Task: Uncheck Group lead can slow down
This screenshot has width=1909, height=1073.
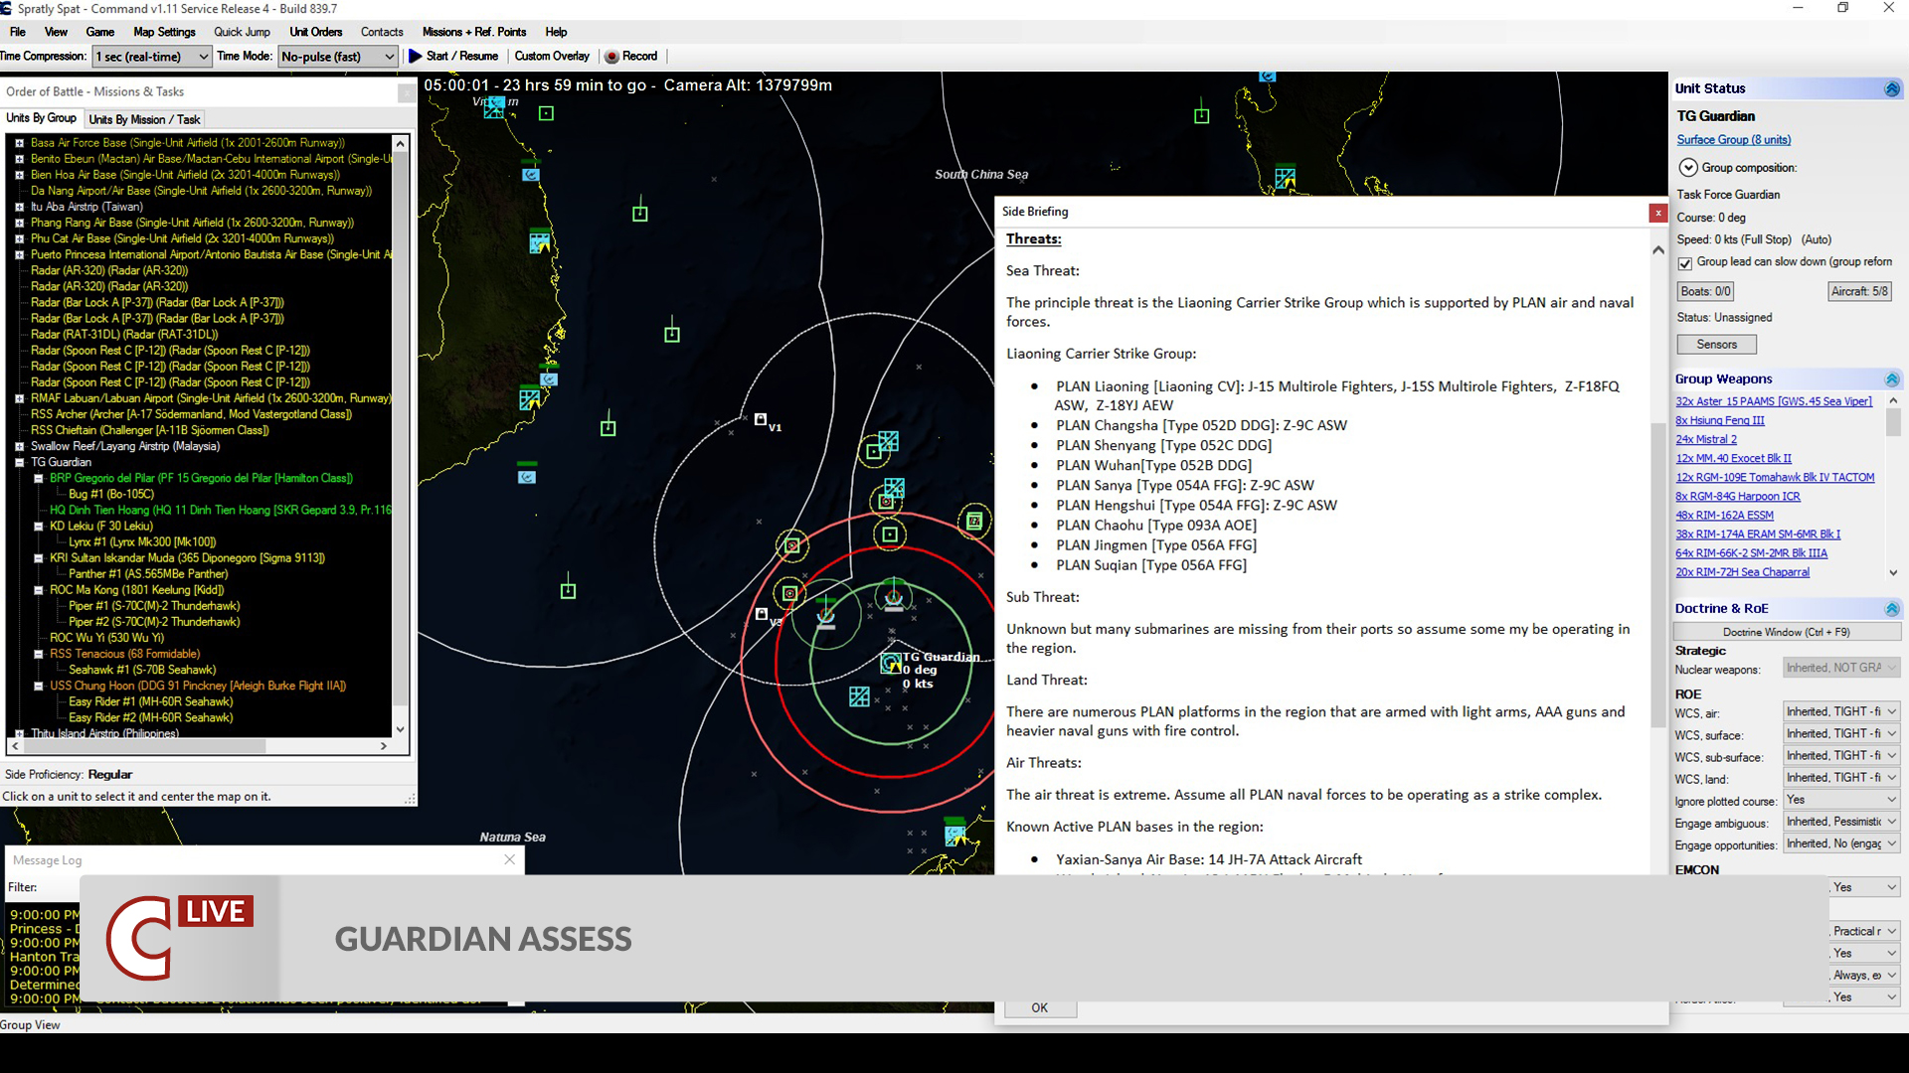Action: coord(1685,263)
